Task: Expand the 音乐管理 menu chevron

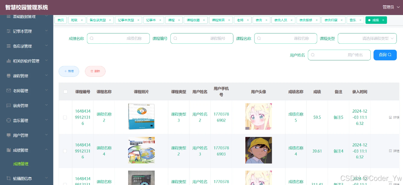Action: [47, 120]
